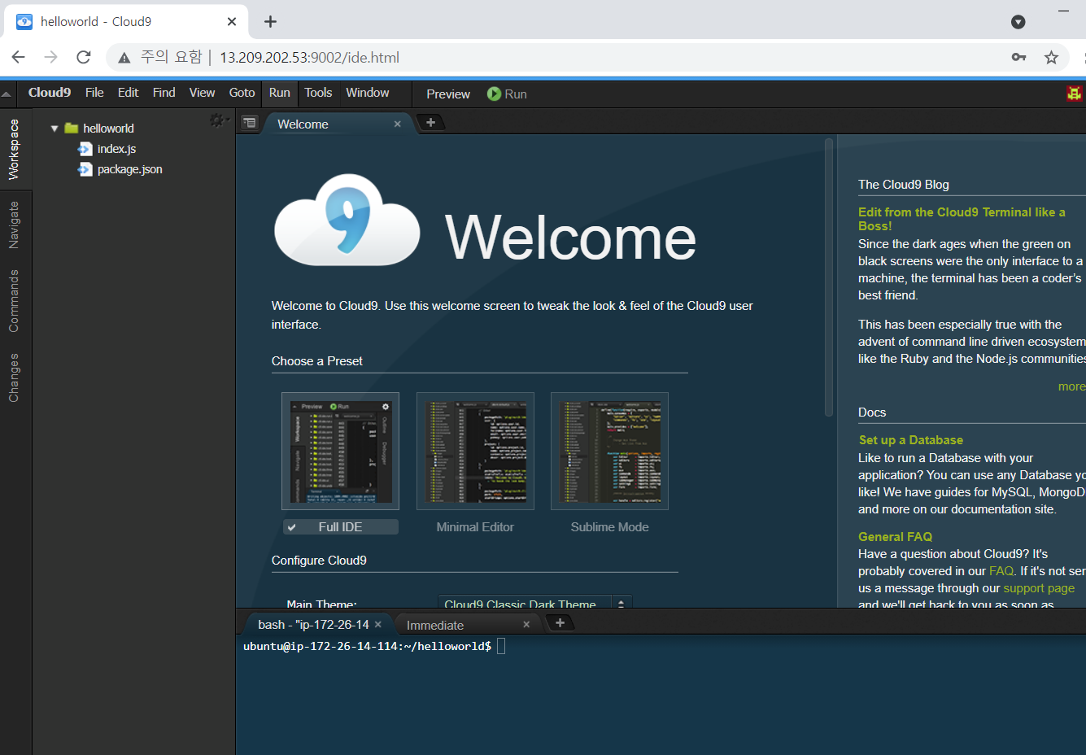
Task: Click the helloworld folder icon
Action: 71,128
